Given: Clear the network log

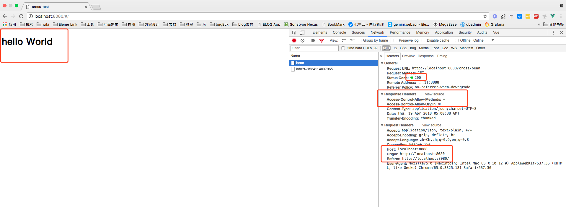Looking at the screenshot, I should [x=302, y=40].
